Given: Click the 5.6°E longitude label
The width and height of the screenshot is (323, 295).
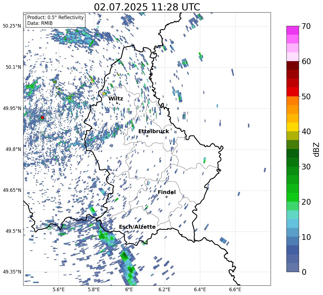Looking at the screenshot, I should click(x=59, y=290).
